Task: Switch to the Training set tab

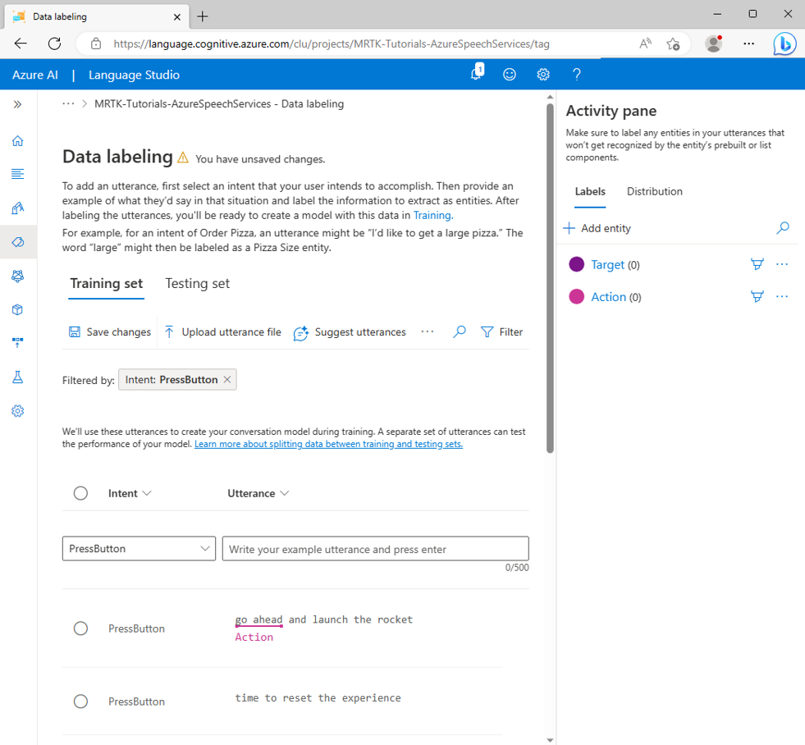Action: point(107,283)
